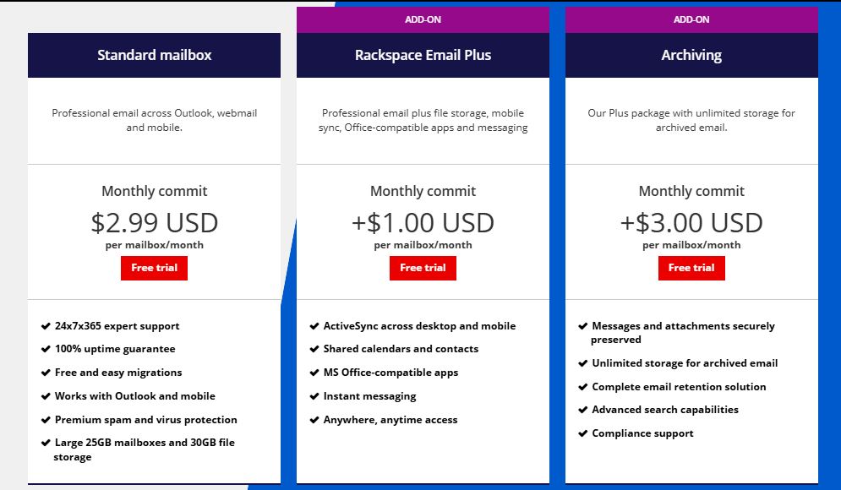The image size is (841, 490).
Task: Click the checkmark icon beside "Instant messaging"
Action: [314, 395]
